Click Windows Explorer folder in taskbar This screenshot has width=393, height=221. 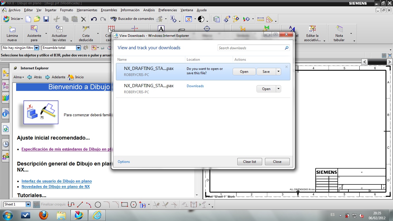tap(61, 215)
